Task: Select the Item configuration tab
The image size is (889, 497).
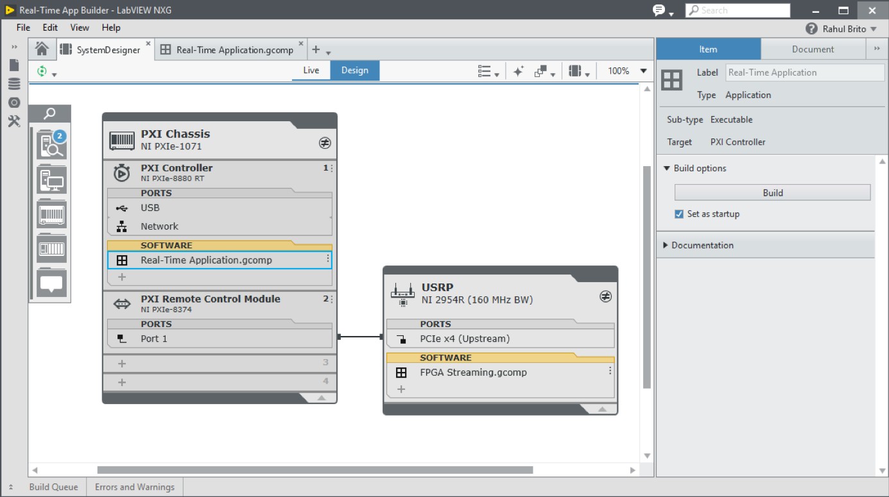Action: tap(708, 49)
